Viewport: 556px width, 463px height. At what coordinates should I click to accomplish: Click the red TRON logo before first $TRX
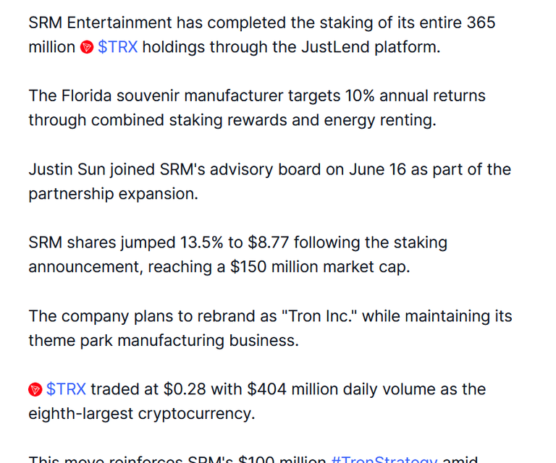[87, 47]
